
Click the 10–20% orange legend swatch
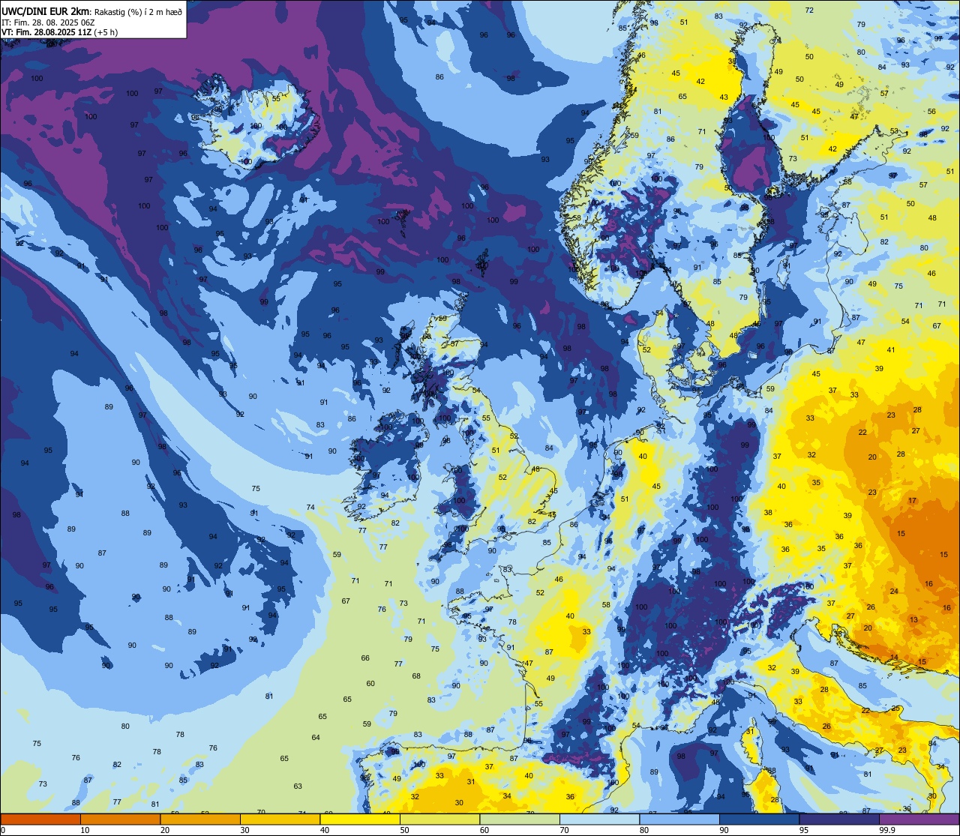click(x=120, y=819)
